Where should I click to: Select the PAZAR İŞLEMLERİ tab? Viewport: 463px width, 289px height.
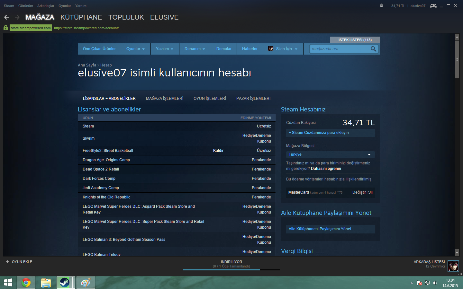pyautogui.click(x=253, y=99)
